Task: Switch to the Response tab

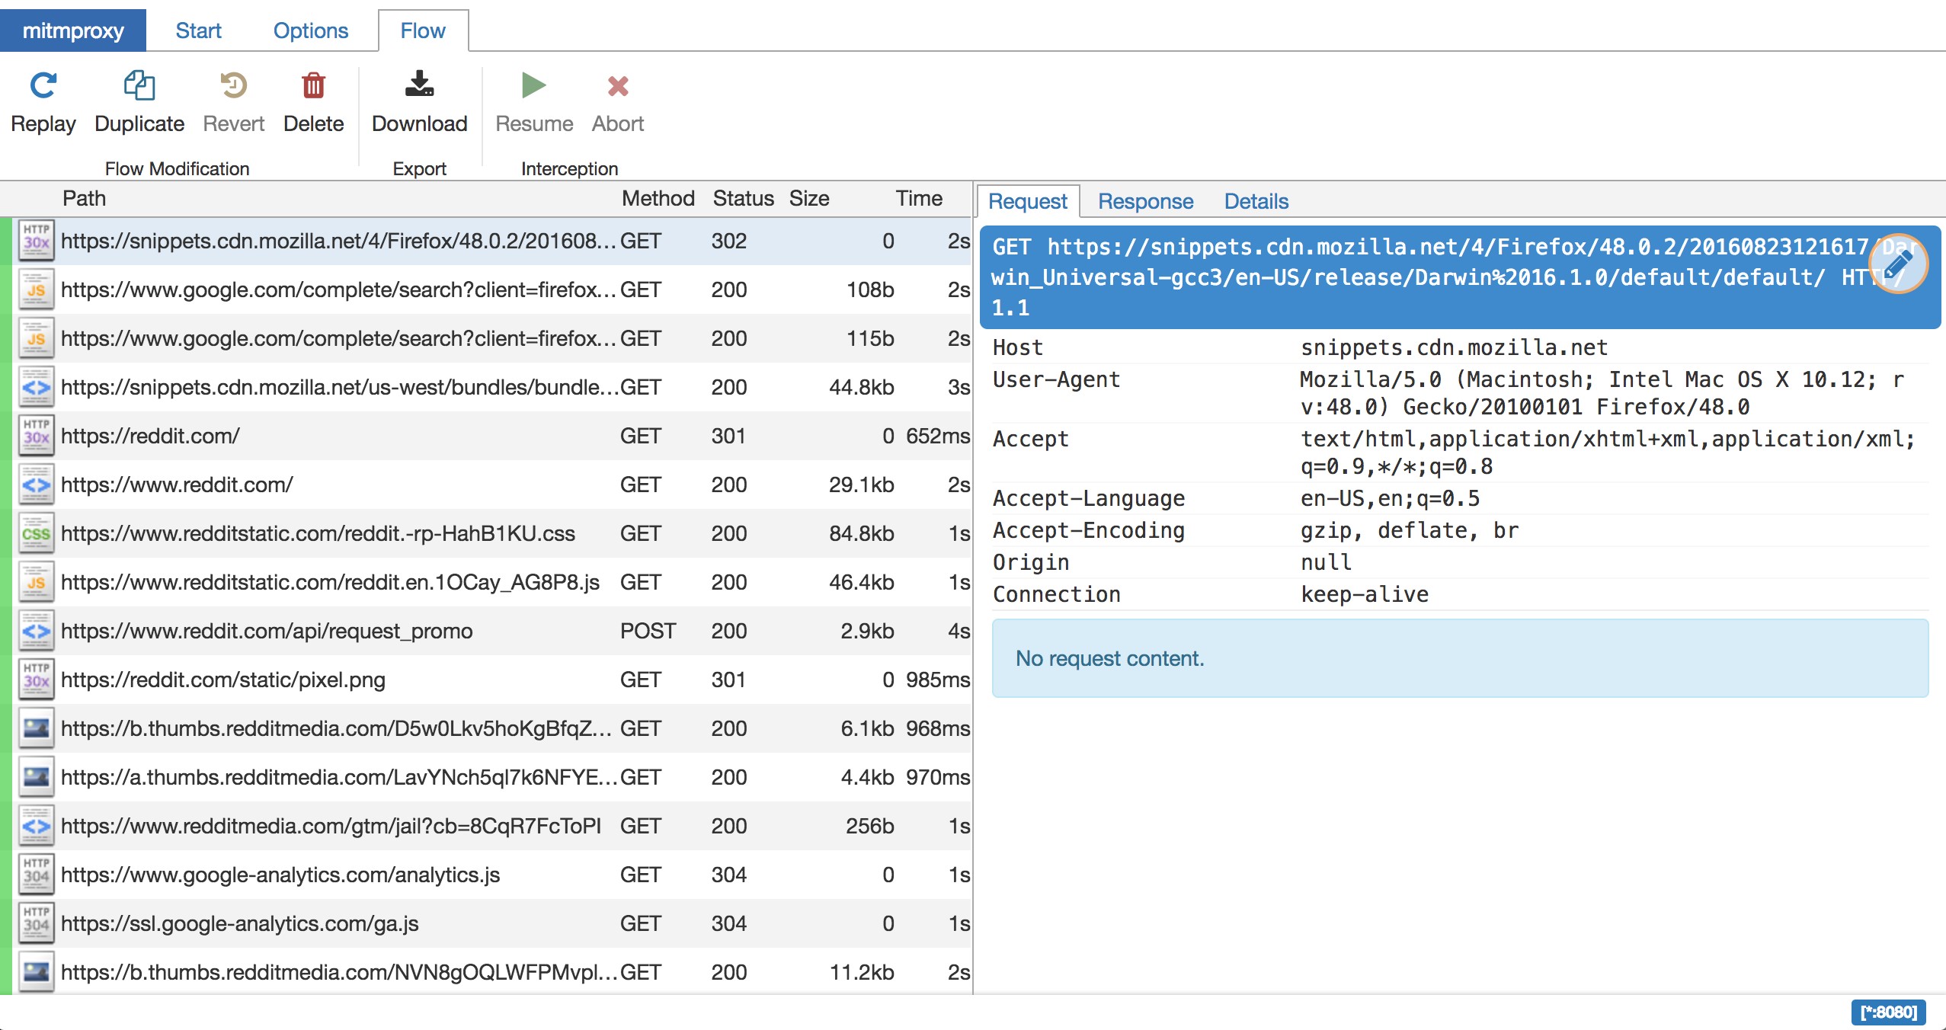Action: pos(1145,201)
